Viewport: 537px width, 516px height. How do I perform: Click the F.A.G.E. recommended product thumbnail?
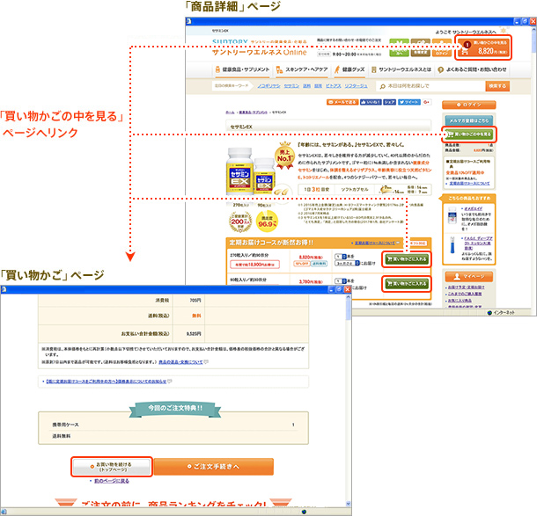pyautogui.click(x=452, y=245)
